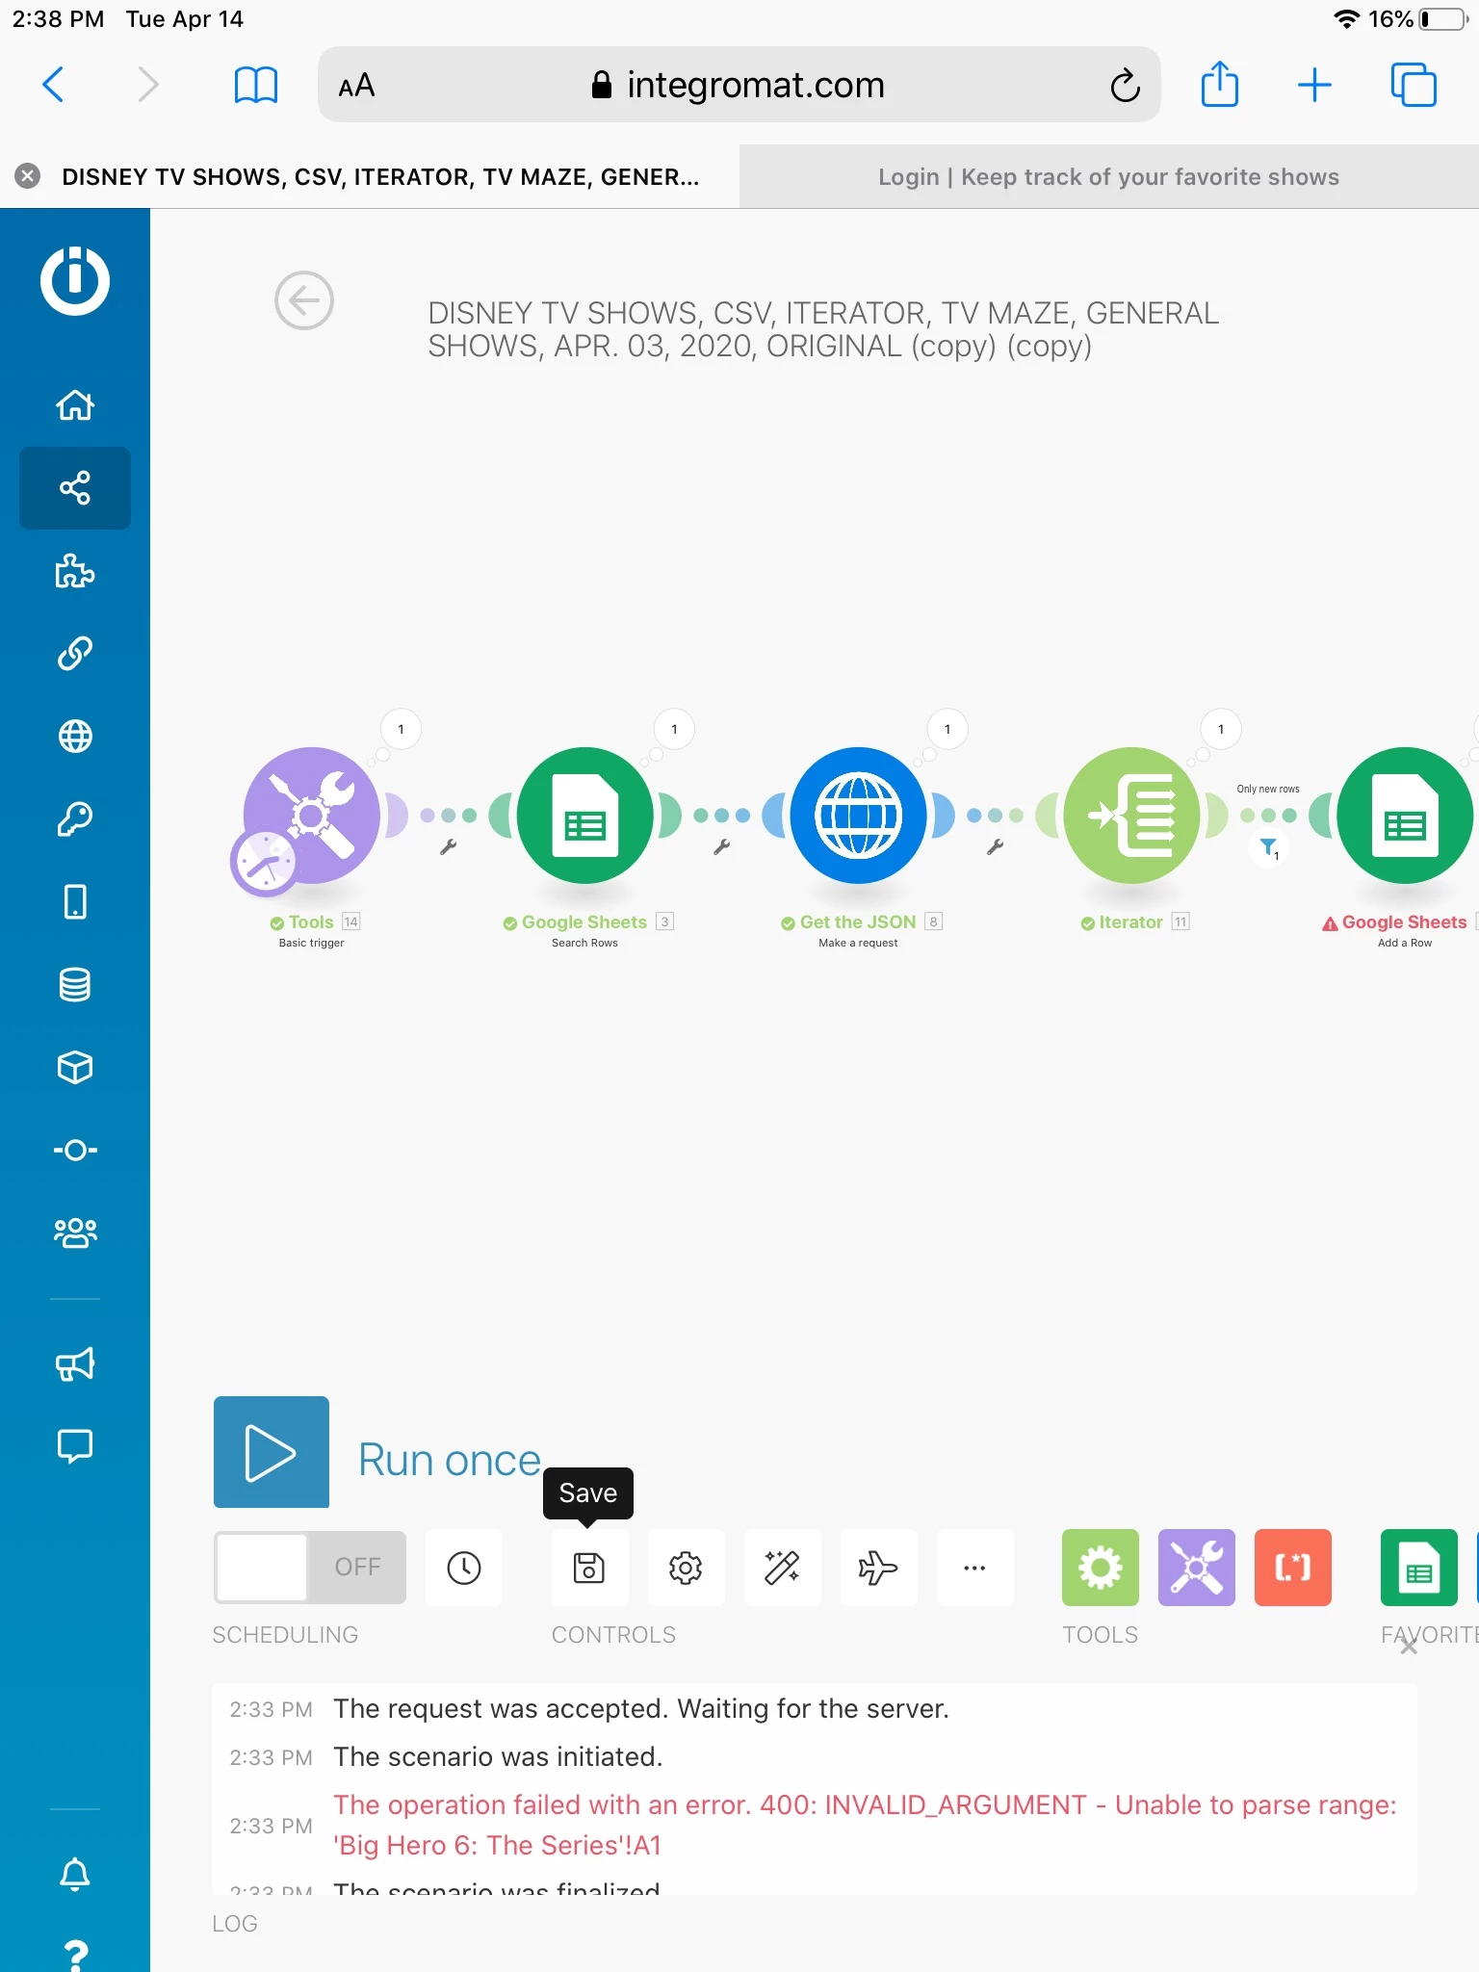Open the Get the JSON HTTP module
This screenshot has width=1479, height=1972.
tap(858, 816)
